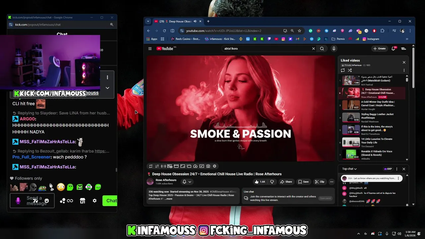Start YouTube voice search with the microphone

coord(334,48)
